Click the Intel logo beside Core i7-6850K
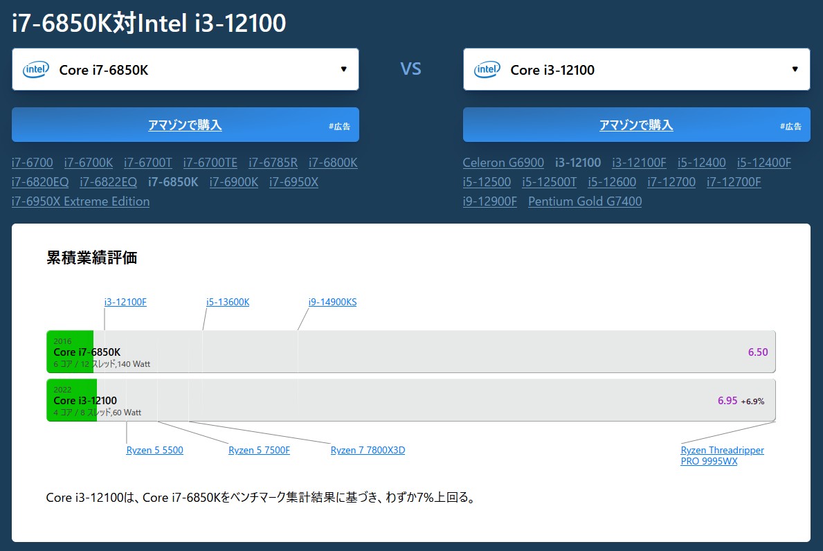This screenshot has height=551, width=823. 36,69
